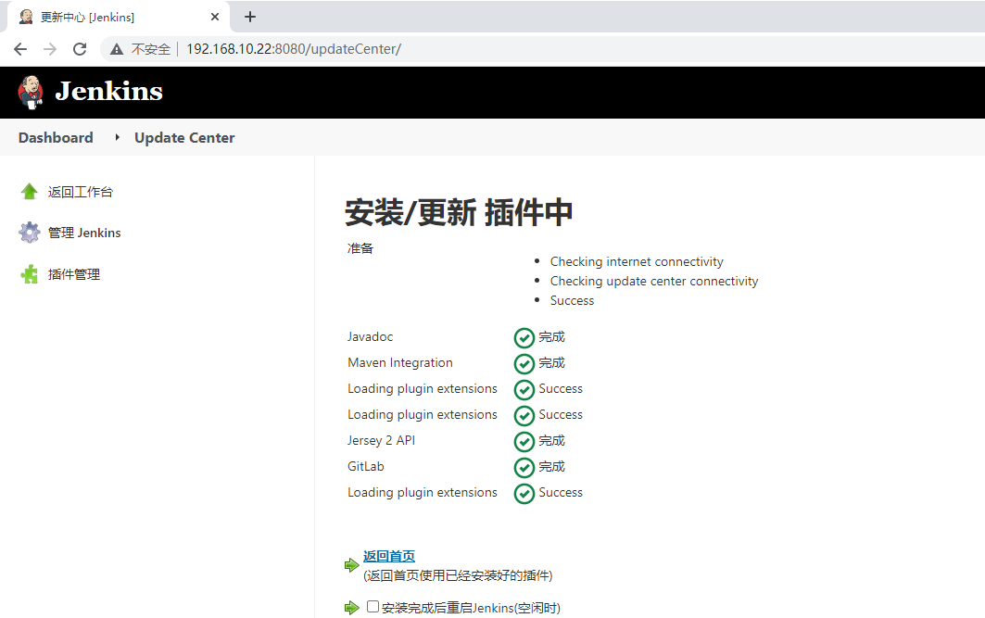Open a new browser tab with plus
Image resolution: width=985 pixels, height=618 pixels.
click(x=250, y=17)
